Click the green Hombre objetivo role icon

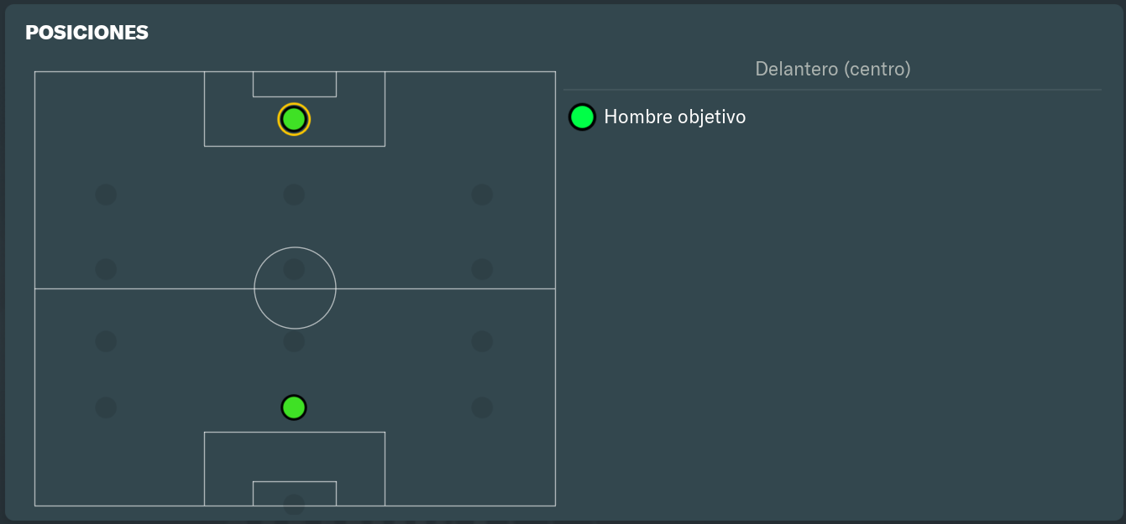point(582,117)
